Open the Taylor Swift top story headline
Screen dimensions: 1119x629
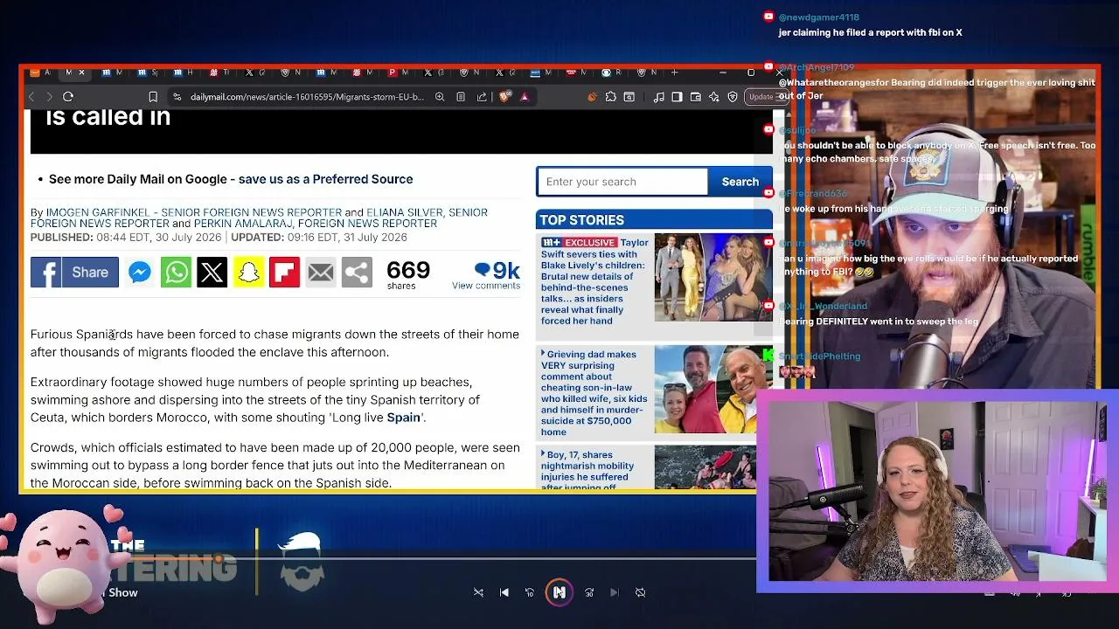click(x=594, y=281)
